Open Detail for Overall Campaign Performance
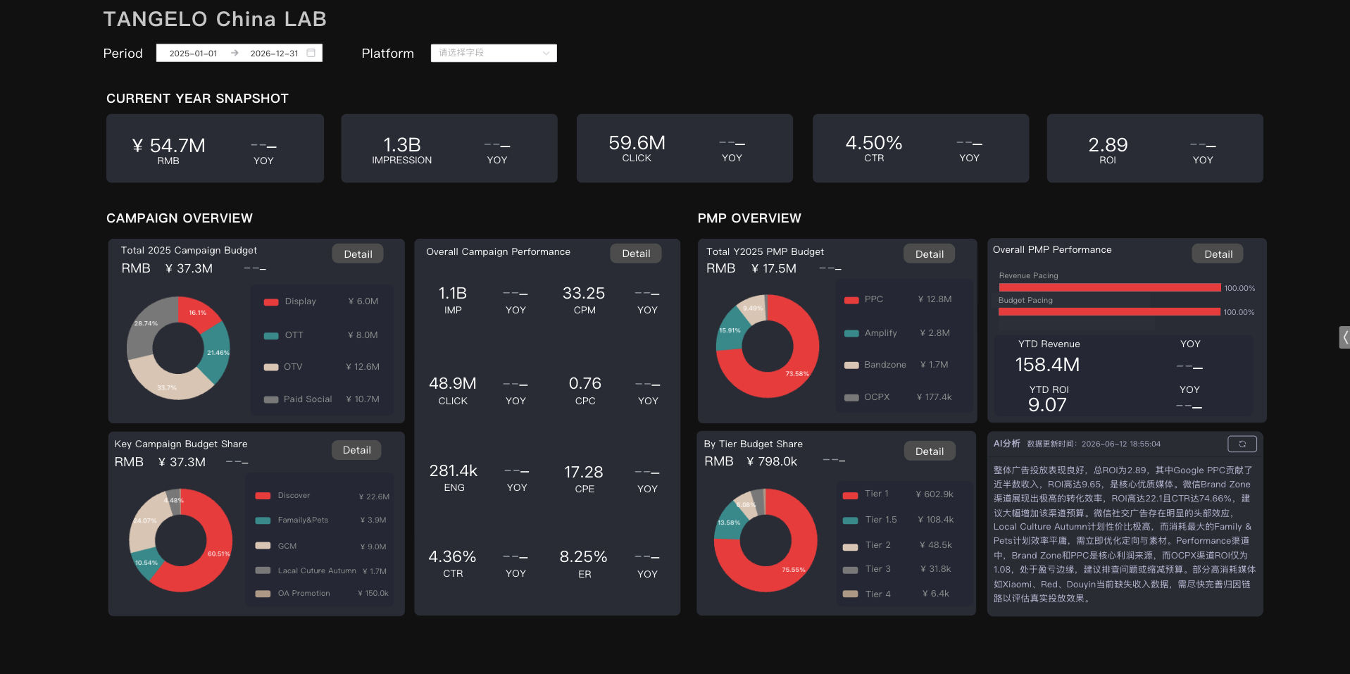This screenshot has height=674, width=1350. coord(636,254)
